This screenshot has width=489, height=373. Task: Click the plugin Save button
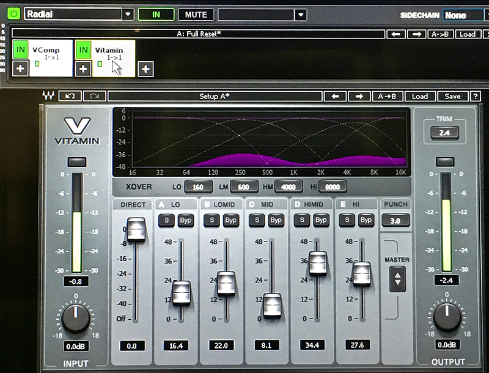[x=452, y=97]
